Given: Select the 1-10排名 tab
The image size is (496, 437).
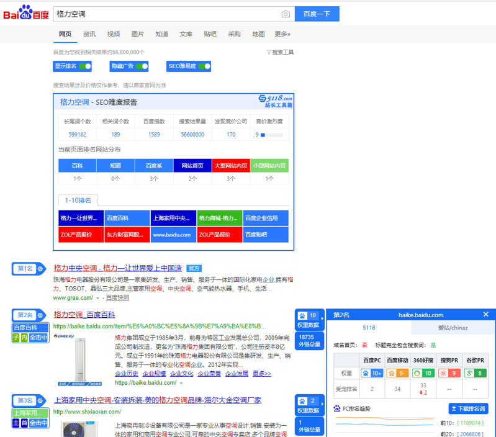Looking at the screenshot, I should pos(78,200).
